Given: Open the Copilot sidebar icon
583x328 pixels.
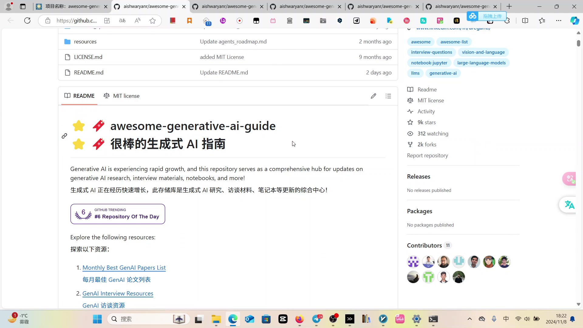Looking at the screenshot, I should coord(574,21).
